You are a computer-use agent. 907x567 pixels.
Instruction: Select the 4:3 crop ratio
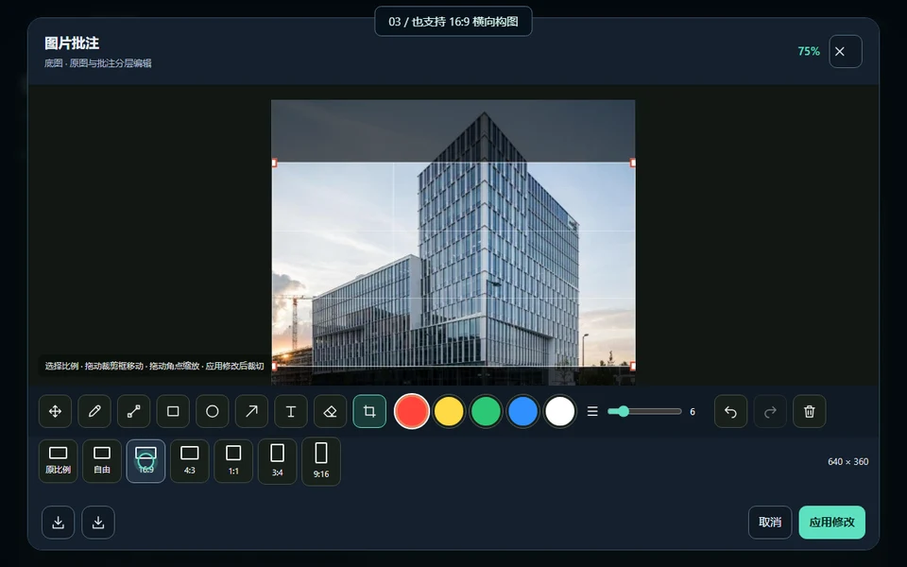(x=190, y=461)
